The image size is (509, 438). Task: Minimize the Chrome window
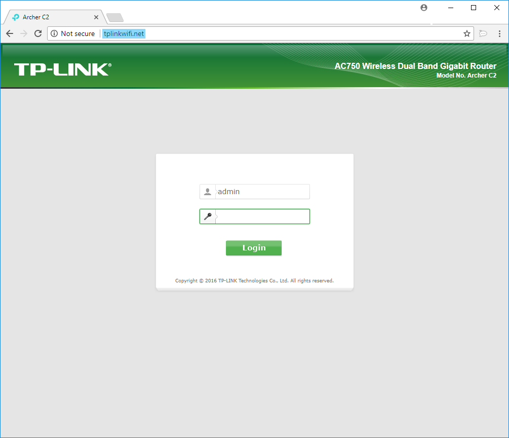(x=451, y=8)
